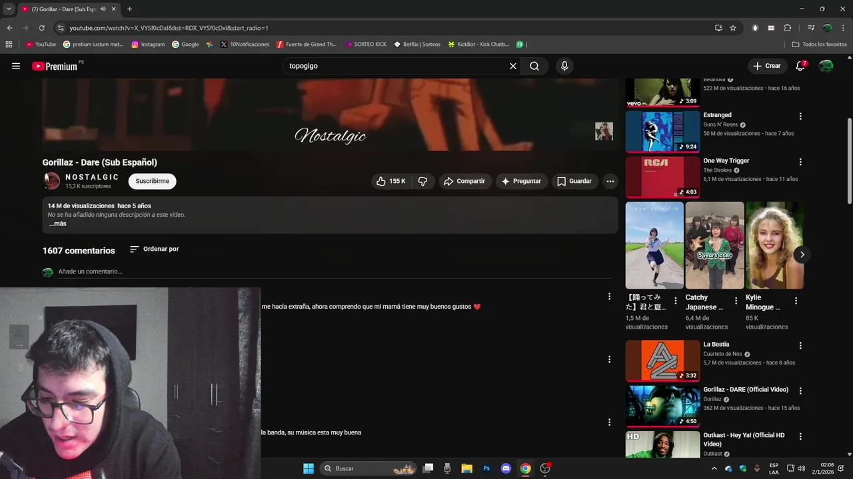Open a new Chrome tab

[129, 9]
